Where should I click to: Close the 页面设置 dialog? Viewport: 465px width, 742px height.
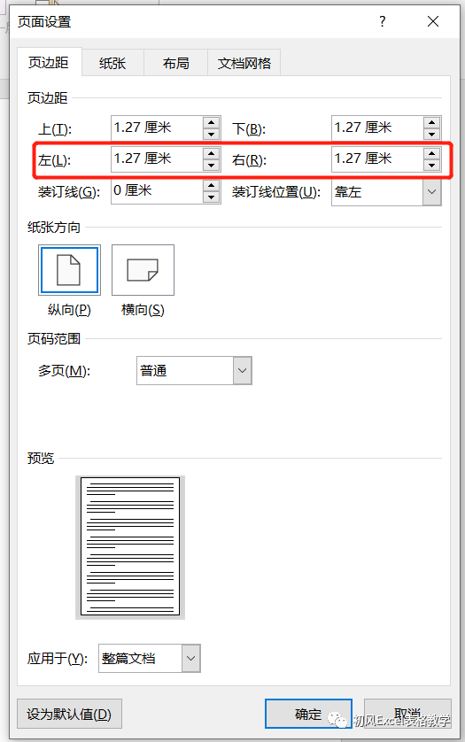[x=433, y=21]
